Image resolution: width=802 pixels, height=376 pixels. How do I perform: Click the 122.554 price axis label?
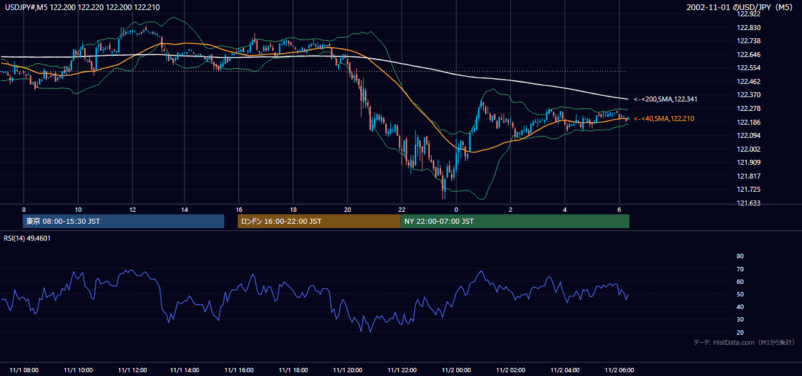748,68
